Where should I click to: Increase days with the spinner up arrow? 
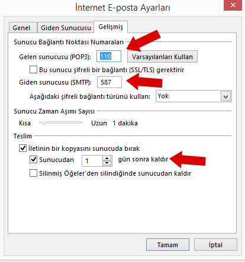point(107,159)
